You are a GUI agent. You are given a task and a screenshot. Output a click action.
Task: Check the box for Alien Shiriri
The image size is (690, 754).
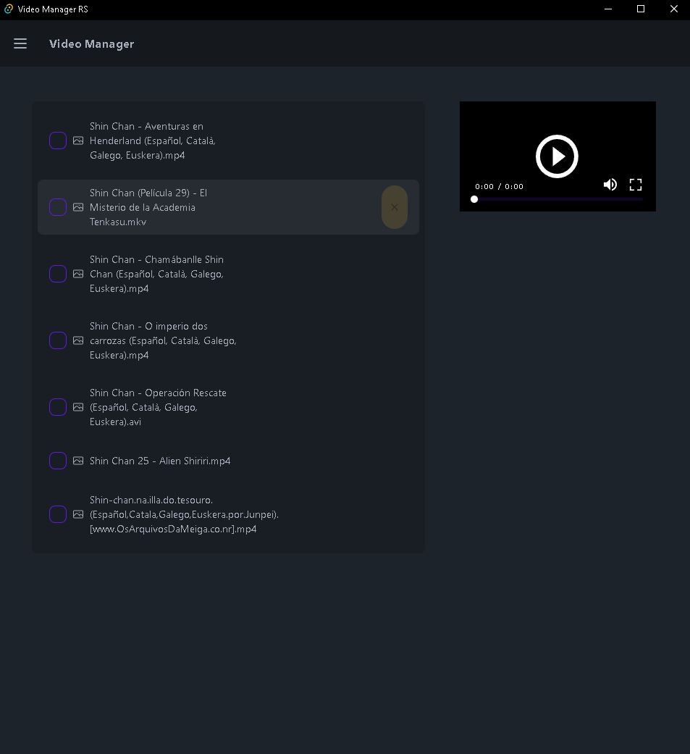[x=58, y=461]
